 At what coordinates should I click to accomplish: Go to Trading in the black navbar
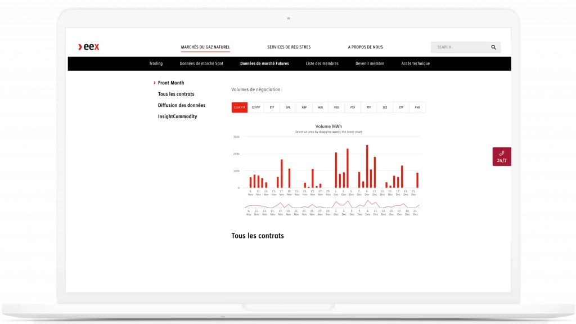coord(156,64)
